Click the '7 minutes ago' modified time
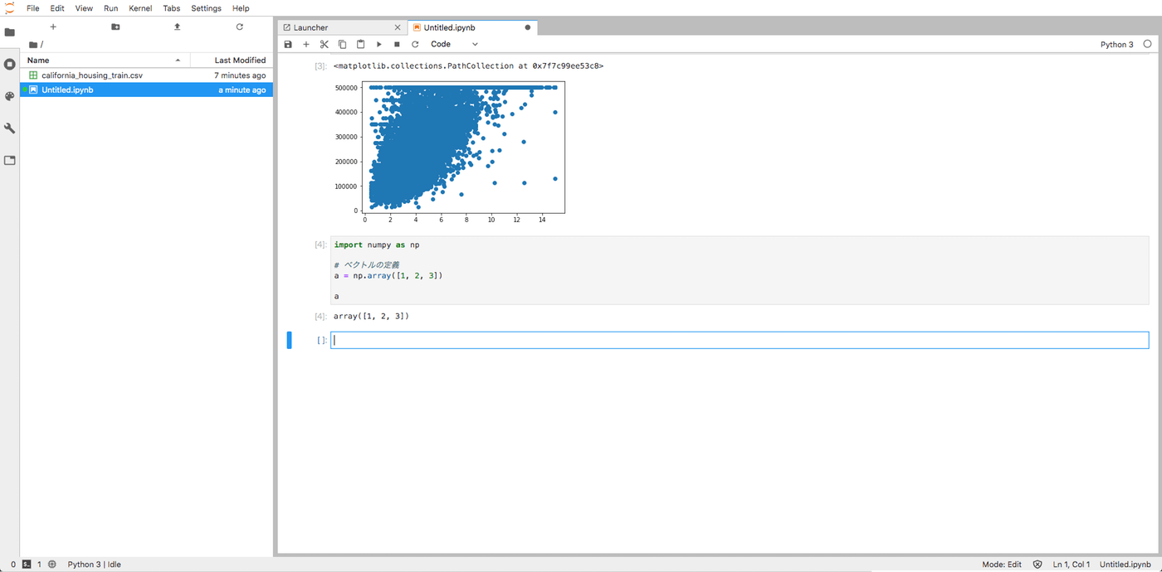Image resolution: width=1162 pixels, height=572 pixels. click(240, 75)
